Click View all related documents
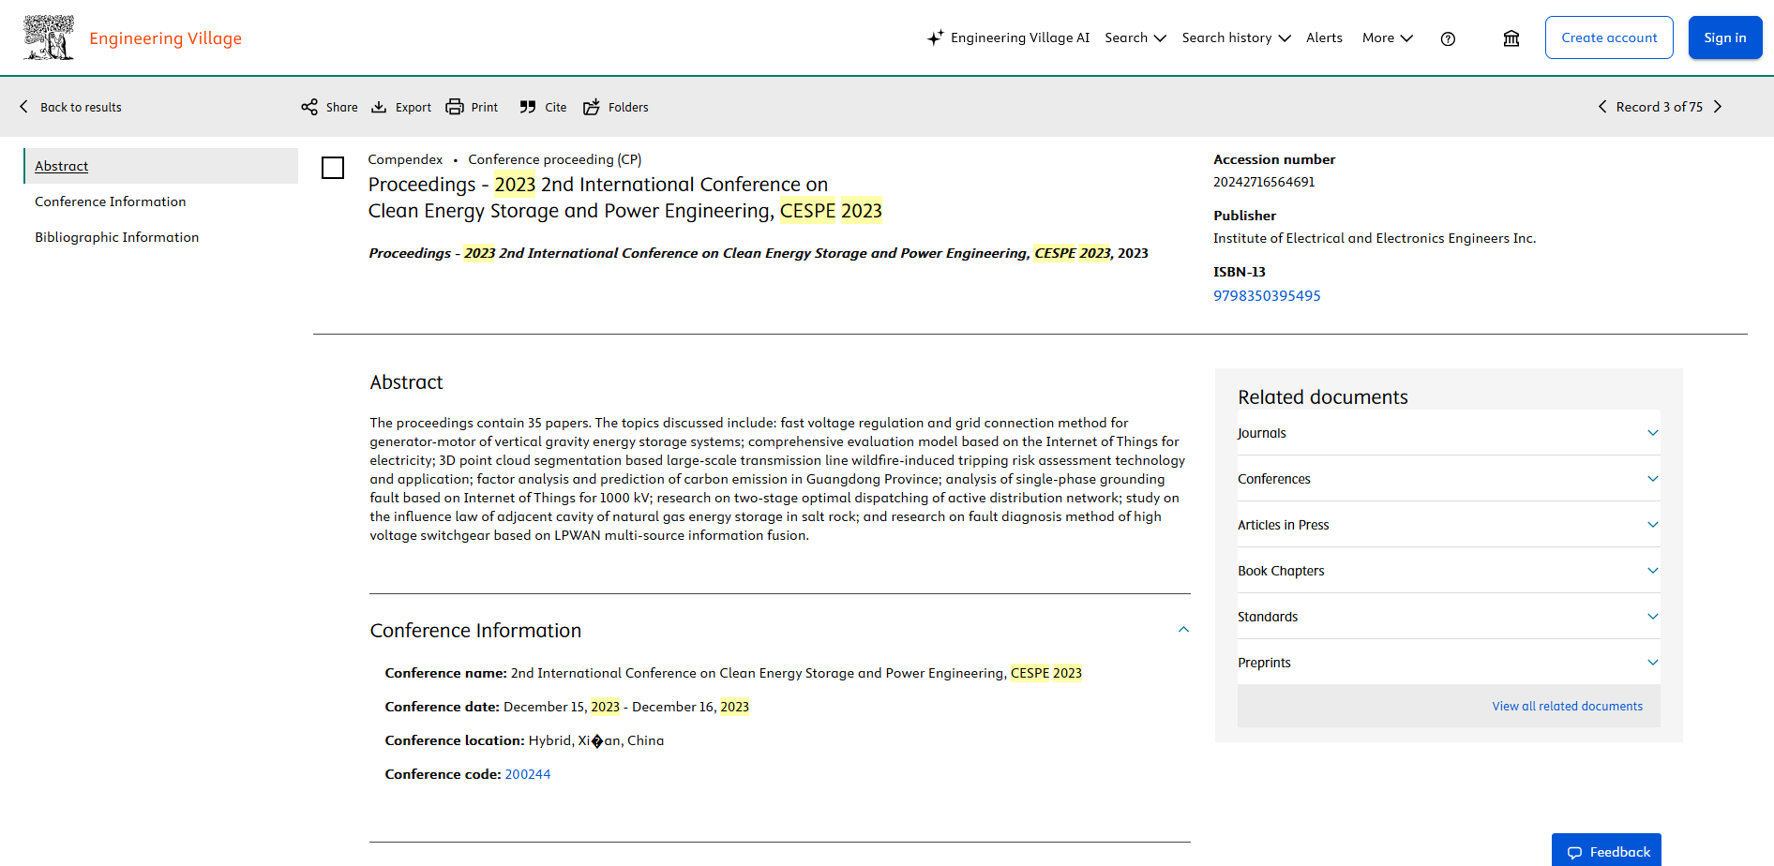The width and height of the screenshot is (1774, 866). (1568, 707)
